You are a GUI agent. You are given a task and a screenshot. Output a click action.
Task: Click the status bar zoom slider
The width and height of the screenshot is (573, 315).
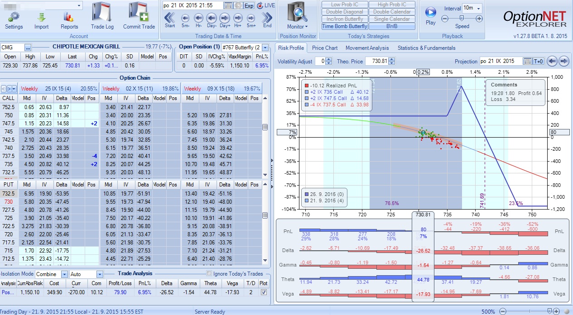[549, 311]
